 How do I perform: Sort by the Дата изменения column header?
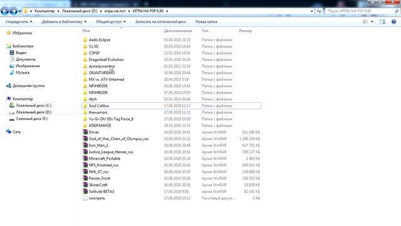click(178, 31)
